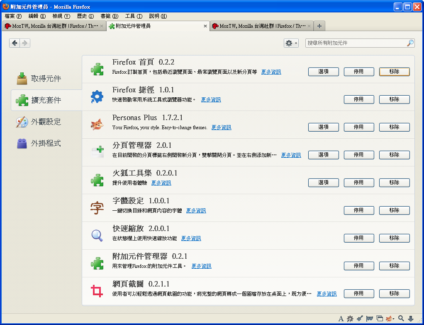
Task: Click the 搜尋所有附加元件 search field
Action: pyautogui.click(x=355, y=43)
